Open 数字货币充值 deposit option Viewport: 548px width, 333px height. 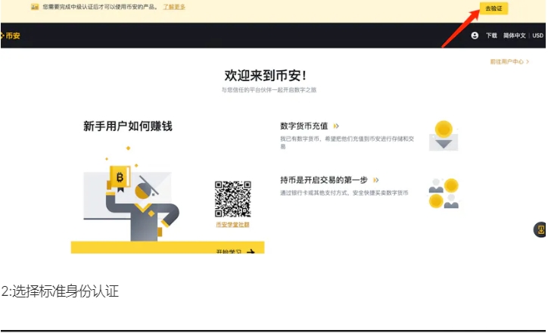click(304, 126)
